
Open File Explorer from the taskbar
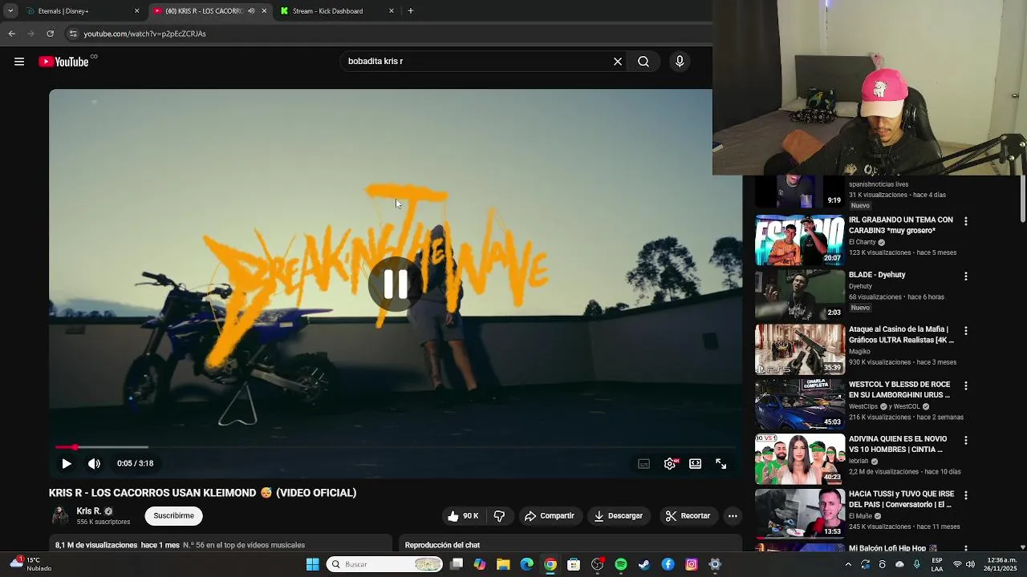(x=503, y=564)
